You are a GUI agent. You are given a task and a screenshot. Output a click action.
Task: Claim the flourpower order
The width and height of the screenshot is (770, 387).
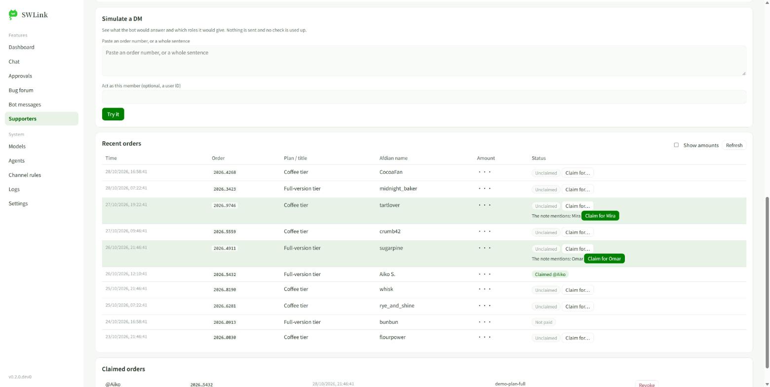point(577,338)
